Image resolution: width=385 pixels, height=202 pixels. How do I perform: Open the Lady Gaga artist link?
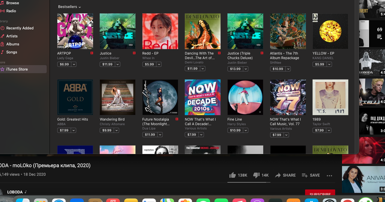pos(65,58)
